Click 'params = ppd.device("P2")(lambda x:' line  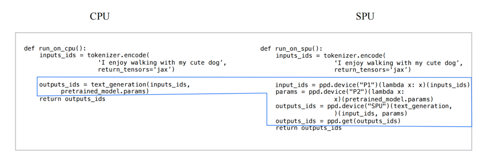(340, 92)
